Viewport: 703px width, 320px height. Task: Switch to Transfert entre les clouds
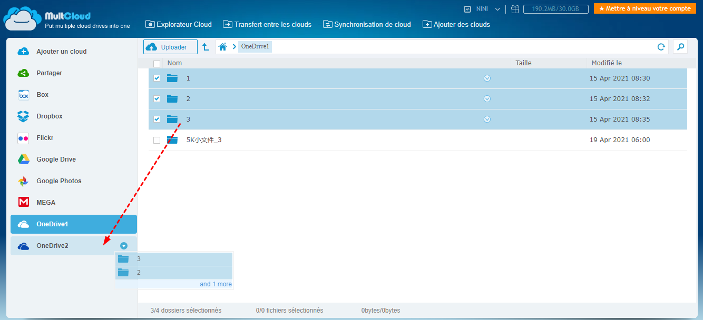click(x=267, y=24)
